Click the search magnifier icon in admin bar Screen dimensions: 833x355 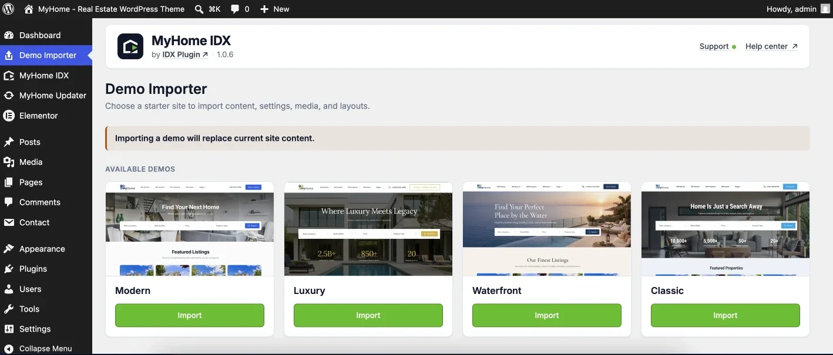199,9
